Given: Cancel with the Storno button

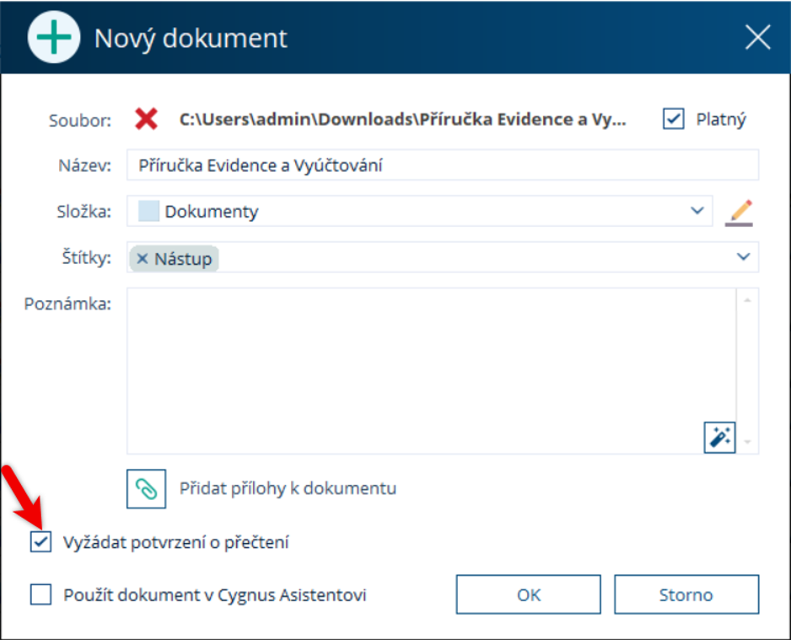Looking at the screenshot, I should coord(686,594).
